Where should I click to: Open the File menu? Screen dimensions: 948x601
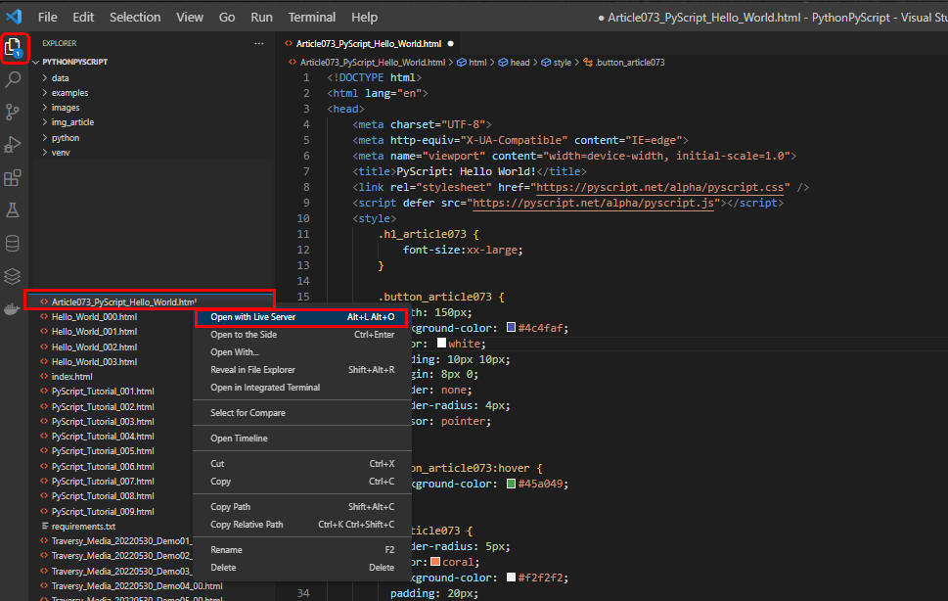[47, 17]
